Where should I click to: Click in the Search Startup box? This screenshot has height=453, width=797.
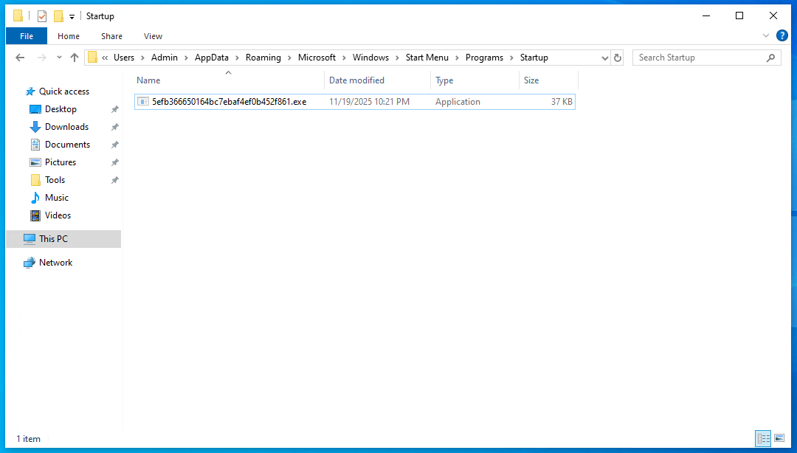coord(702,58)
